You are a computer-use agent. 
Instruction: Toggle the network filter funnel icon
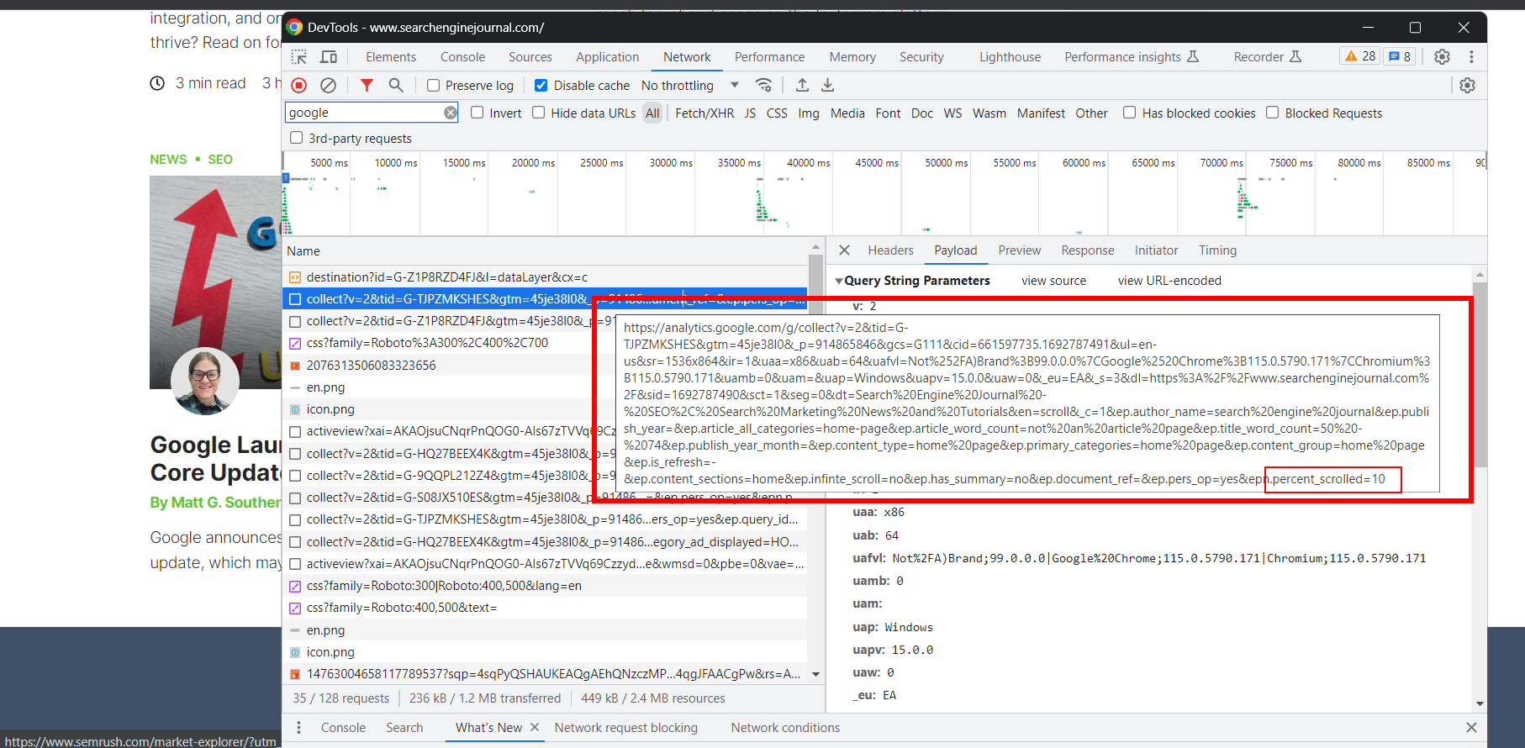pos(367,85)
